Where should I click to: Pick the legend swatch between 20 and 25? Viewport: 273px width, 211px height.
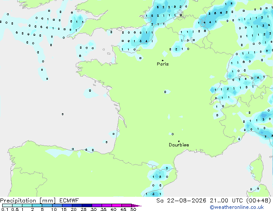[77, 205]
